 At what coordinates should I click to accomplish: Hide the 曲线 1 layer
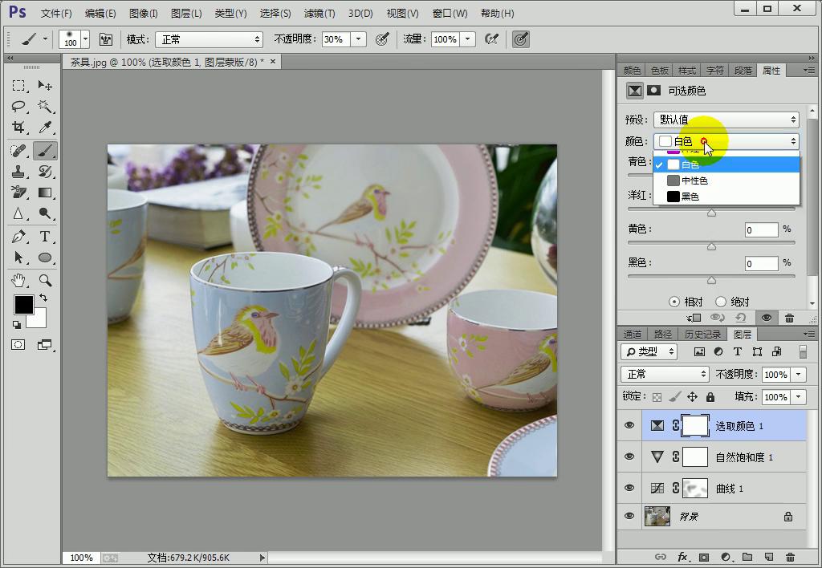629,488
